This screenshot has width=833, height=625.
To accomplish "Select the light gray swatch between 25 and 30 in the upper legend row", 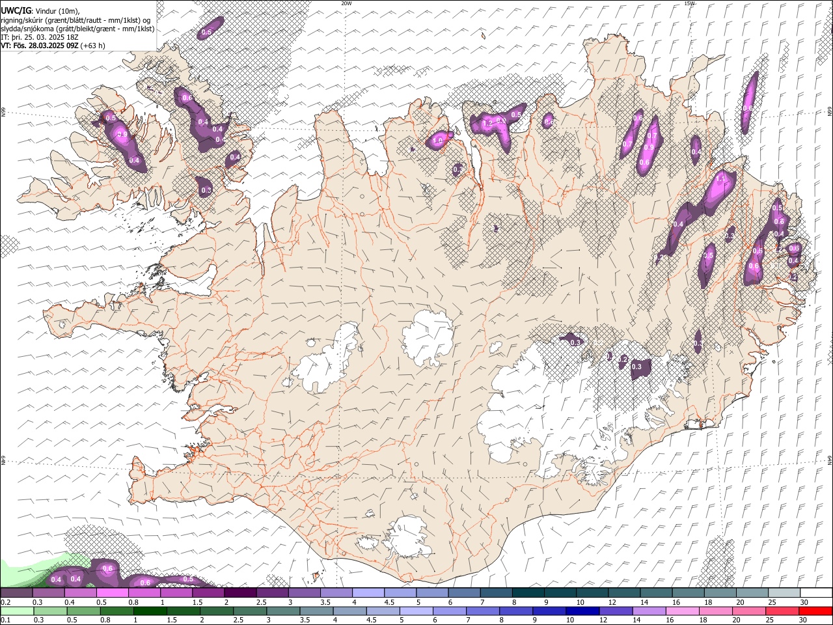I will 784,592.
